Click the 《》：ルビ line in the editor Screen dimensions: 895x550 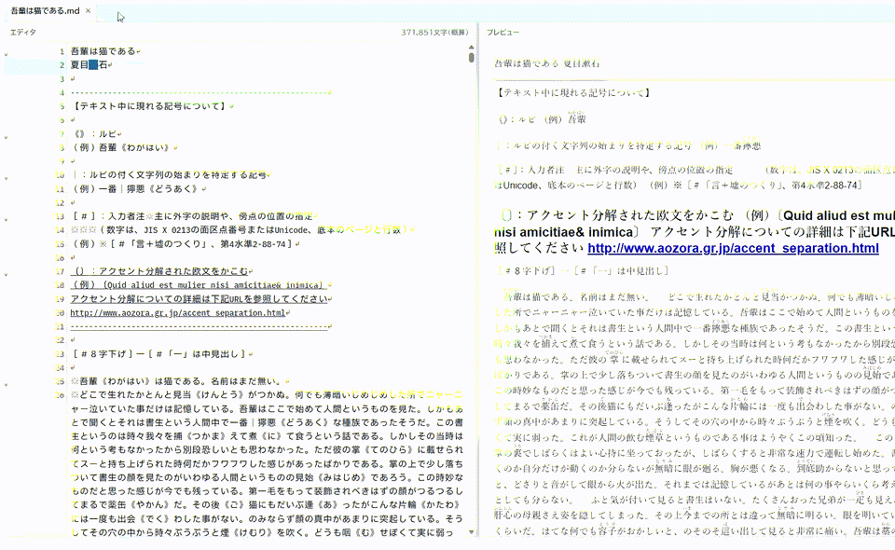click(94, 134)
